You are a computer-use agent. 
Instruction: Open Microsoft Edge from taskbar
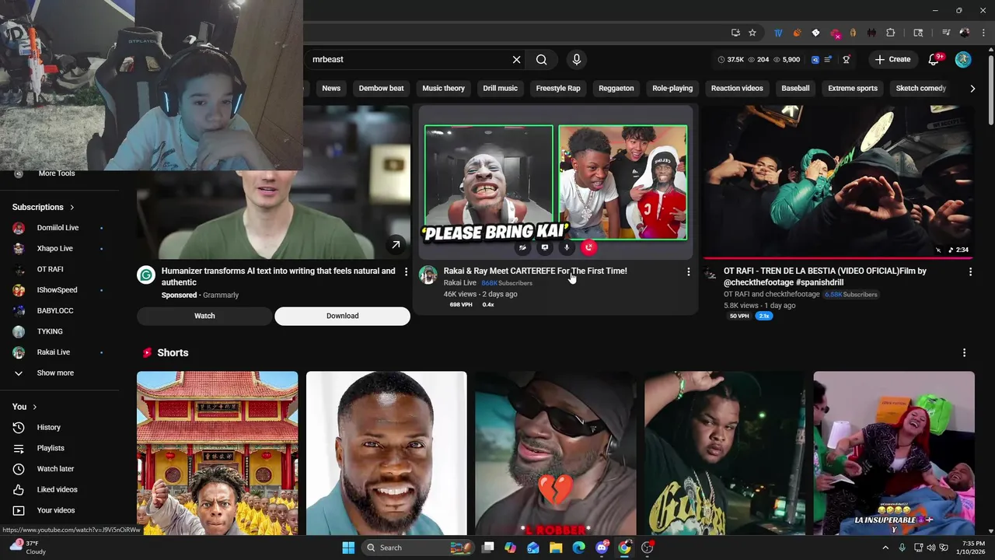pyautogui.click(x=578, y=548)
